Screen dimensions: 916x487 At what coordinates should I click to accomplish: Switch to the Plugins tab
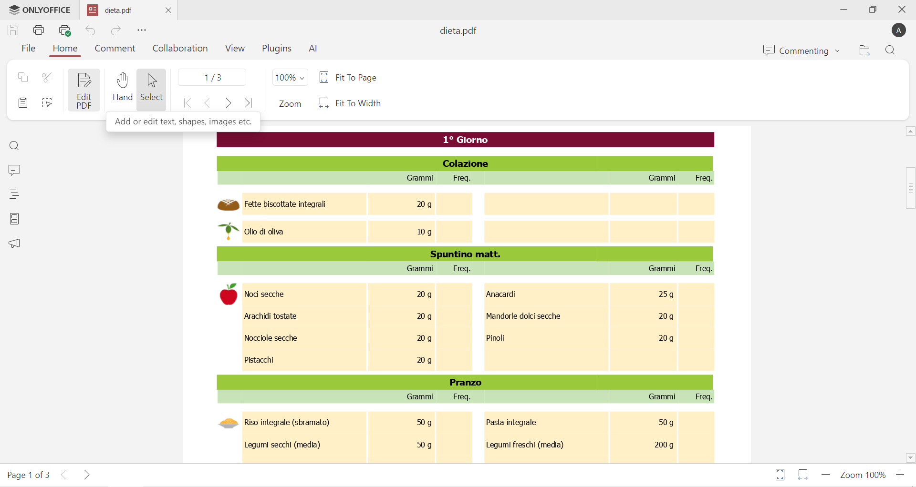pos(277,49)
